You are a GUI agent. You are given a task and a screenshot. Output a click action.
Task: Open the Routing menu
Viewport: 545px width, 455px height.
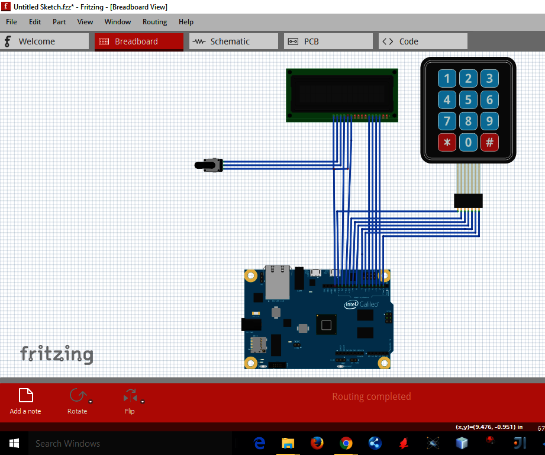(154, 22)
